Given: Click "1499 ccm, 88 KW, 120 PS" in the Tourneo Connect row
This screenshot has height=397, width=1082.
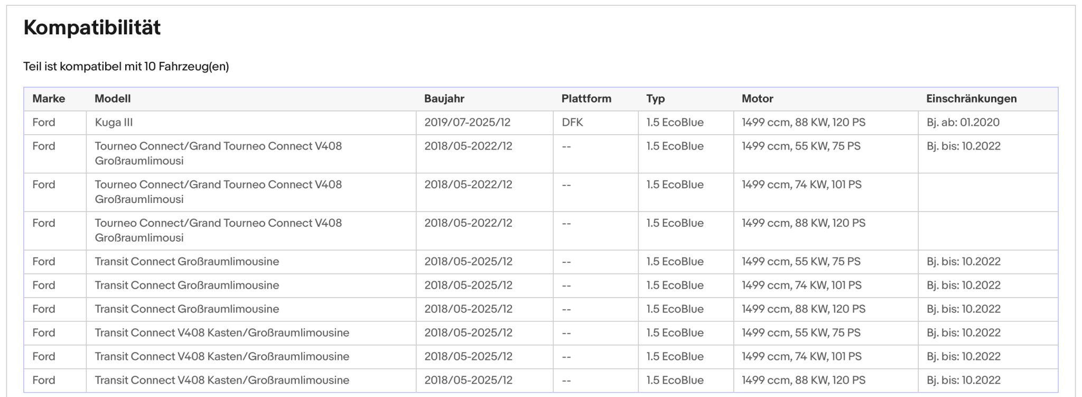Looking at the screenshot, I should (x=804, y=224).
